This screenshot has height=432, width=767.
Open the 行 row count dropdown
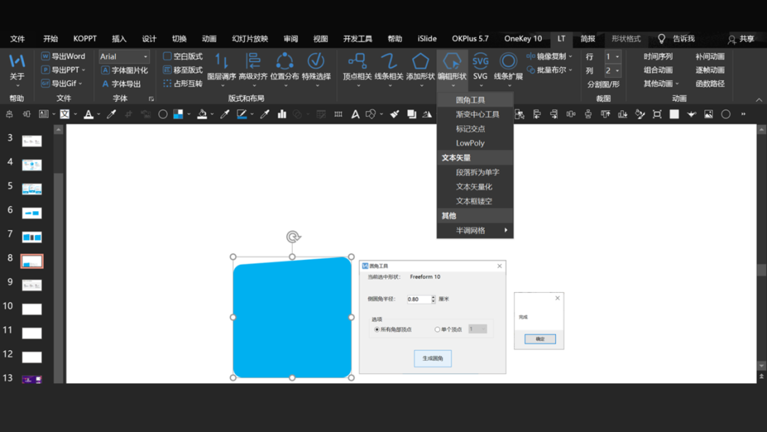click(x=617, y=57)
